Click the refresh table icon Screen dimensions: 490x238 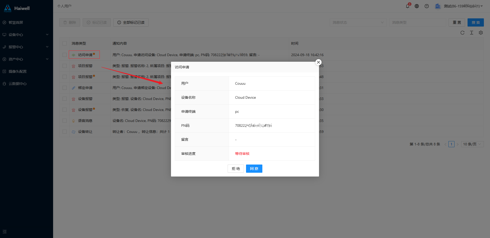(462, 33)
